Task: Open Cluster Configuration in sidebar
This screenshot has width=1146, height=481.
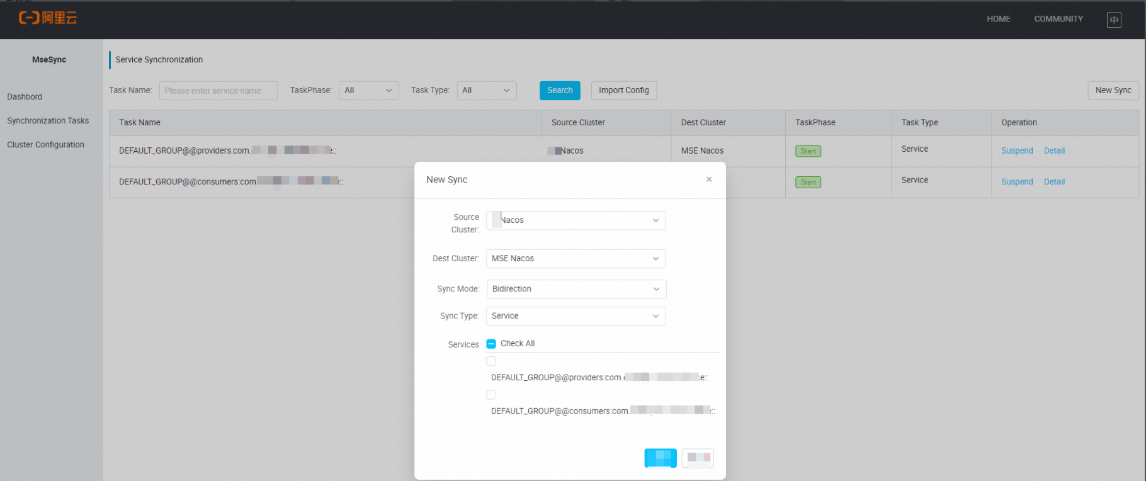Action: 45,144
